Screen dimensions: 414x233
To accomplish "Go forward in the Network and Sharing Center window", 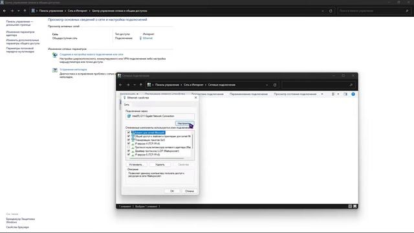I will [12, 11].
